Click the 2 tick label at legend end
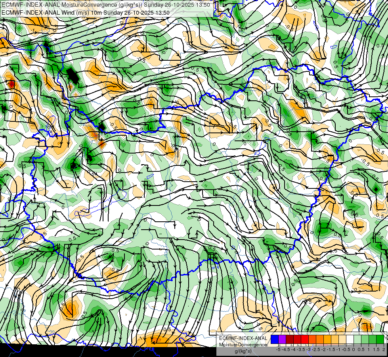Viewport: 388px width, 357px height. click(384, 349)
